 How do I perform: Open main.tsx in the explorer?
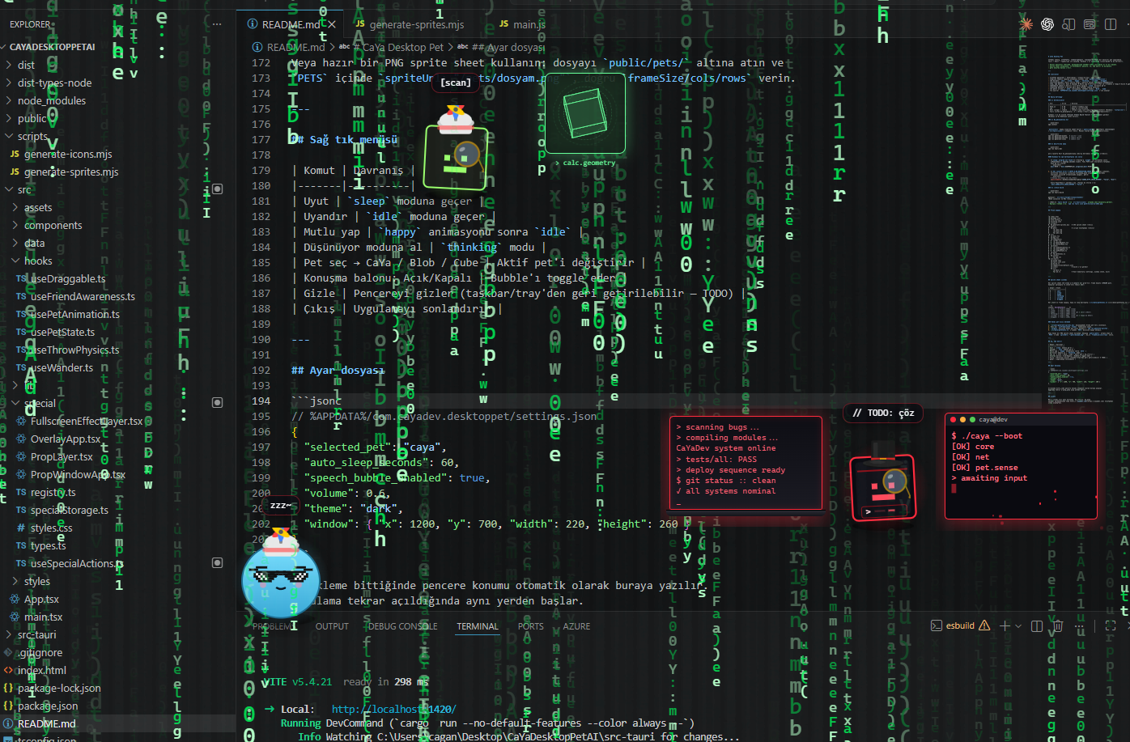[43, 617]
